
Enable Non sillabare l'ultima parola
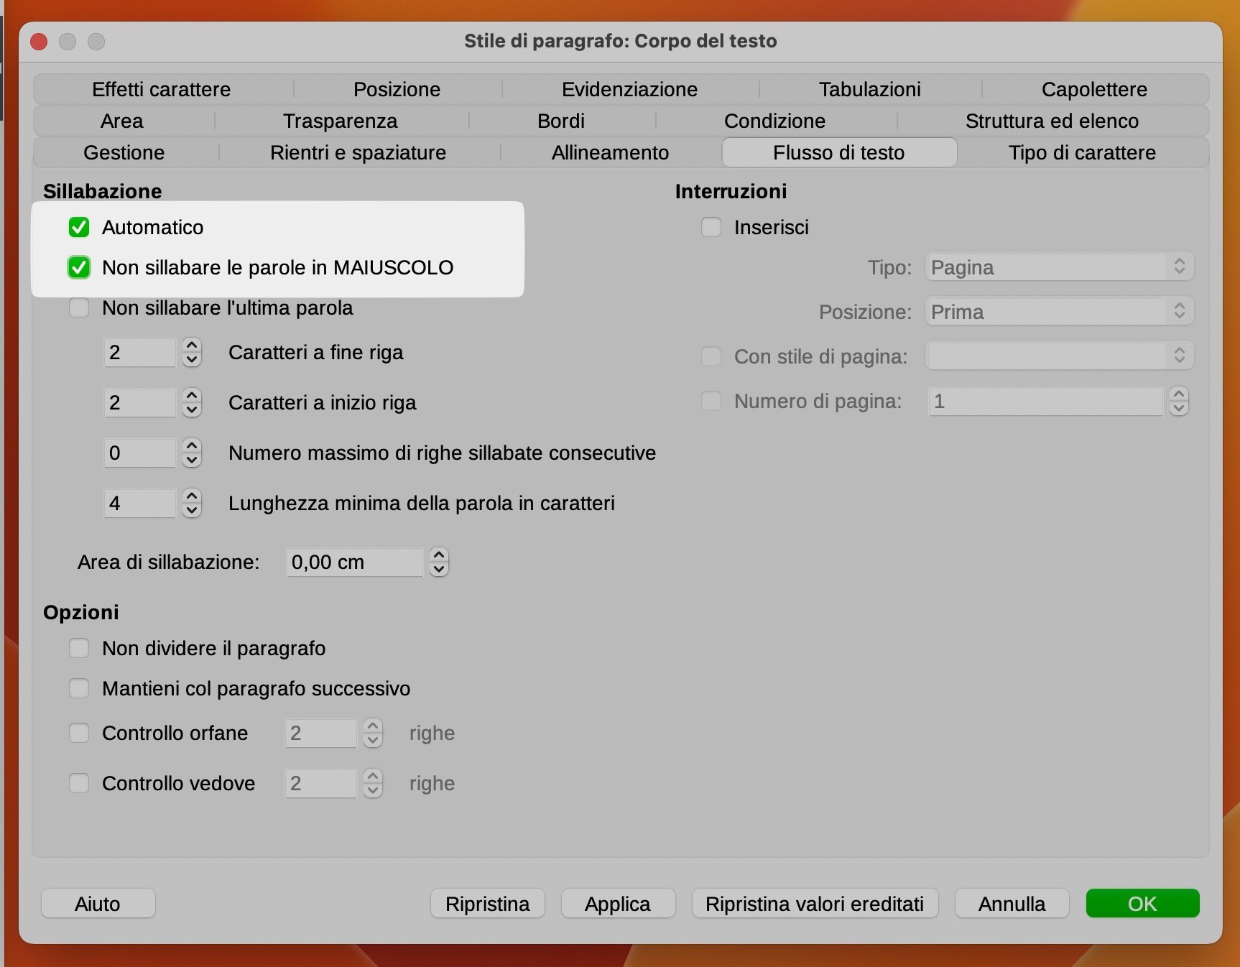click(79, 307)
